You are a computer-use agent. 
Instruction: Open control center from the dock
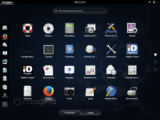[5, 95]
